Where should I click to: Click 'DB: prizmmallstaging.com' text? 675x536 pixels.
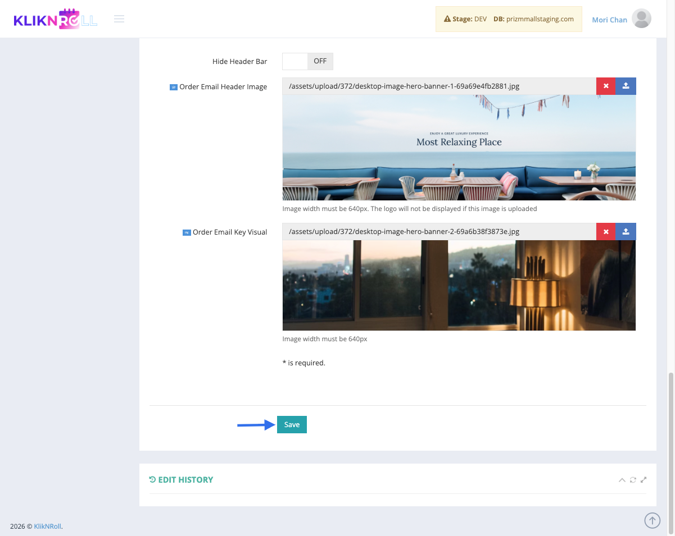pos(533,19)
